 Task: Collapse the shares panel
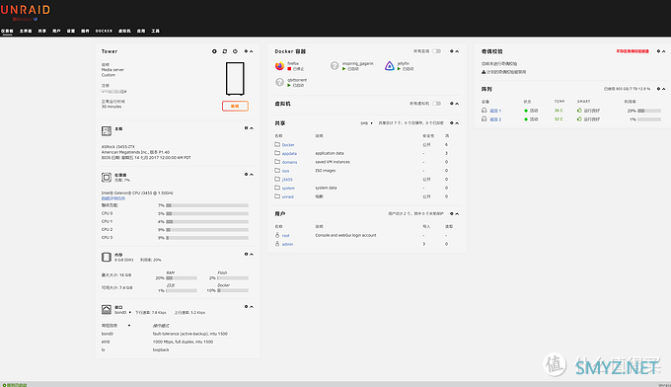pos(457,123)
